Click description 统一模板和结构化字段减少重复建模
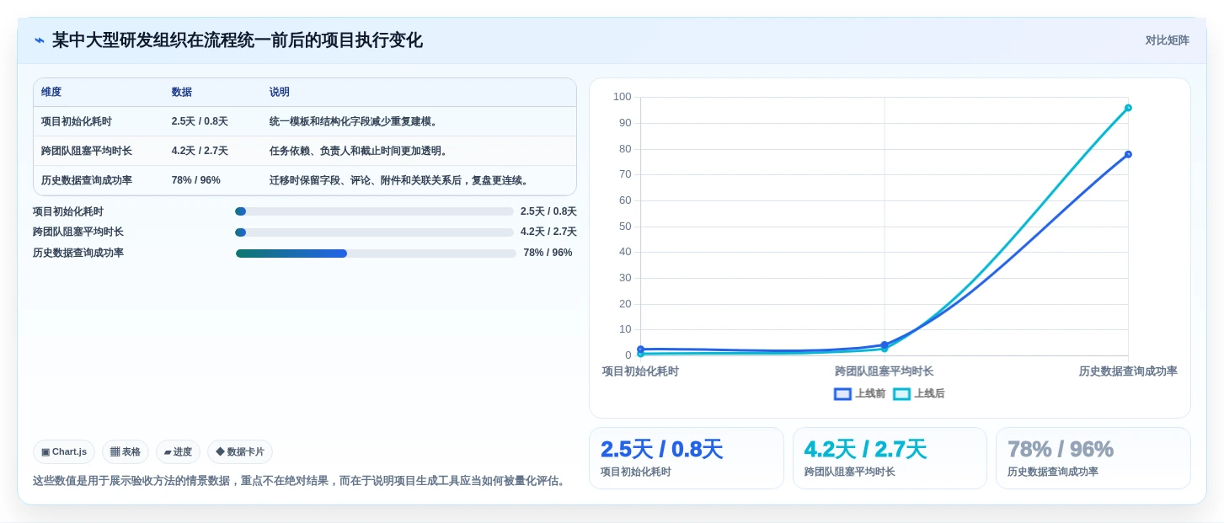The height and width of the screenshot is (523, 1224). point(354,121)
